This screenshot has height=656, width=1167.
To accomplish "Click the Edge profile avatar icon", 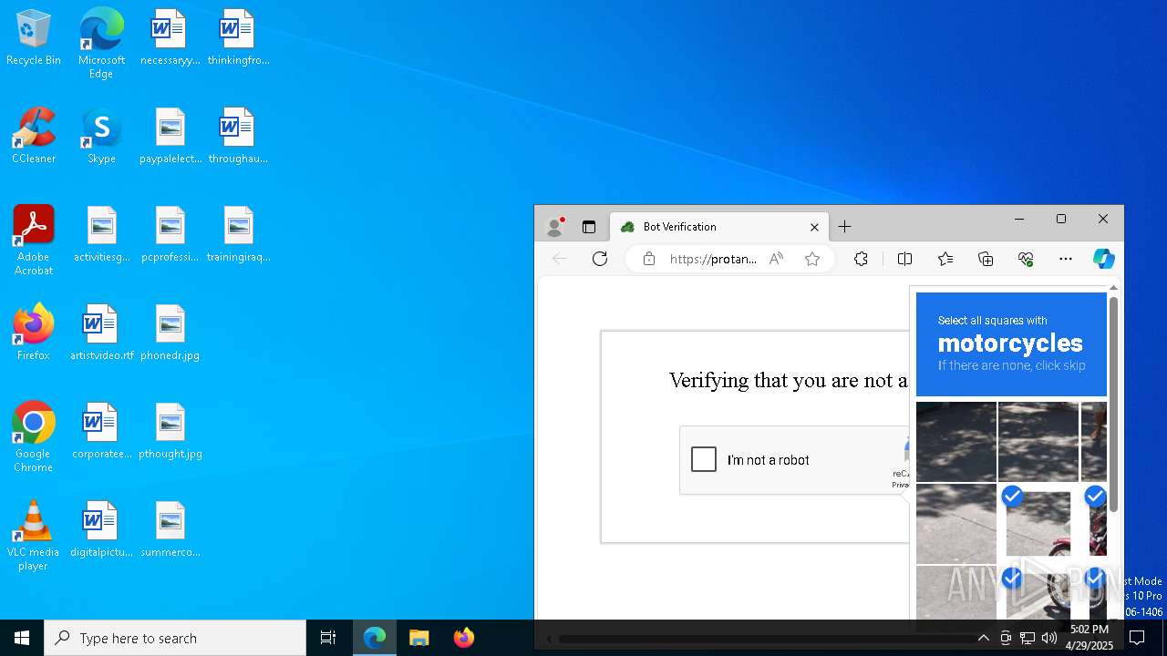I will (554, 227).
